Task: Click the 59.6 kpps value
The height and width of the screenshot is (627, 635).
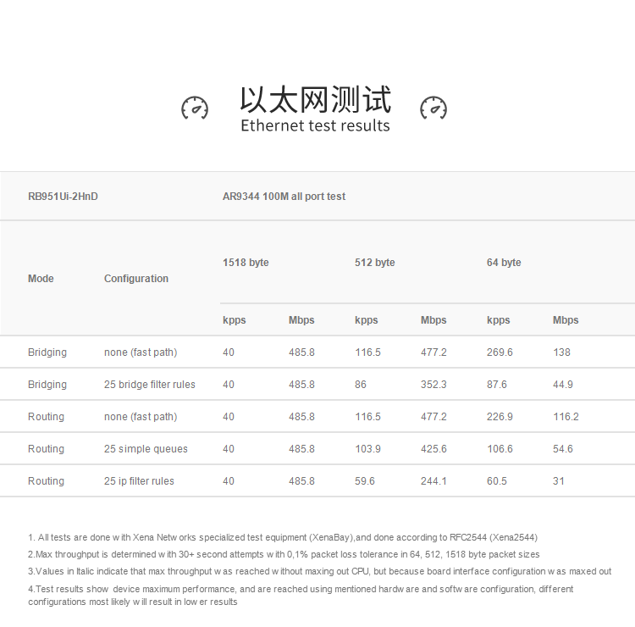Action: pyautogui.click(x=364, y=481)
